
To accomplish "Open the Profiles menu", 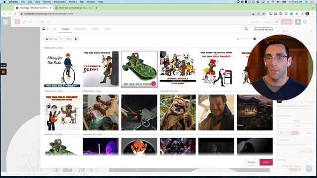I will click(x=73, y=2).
